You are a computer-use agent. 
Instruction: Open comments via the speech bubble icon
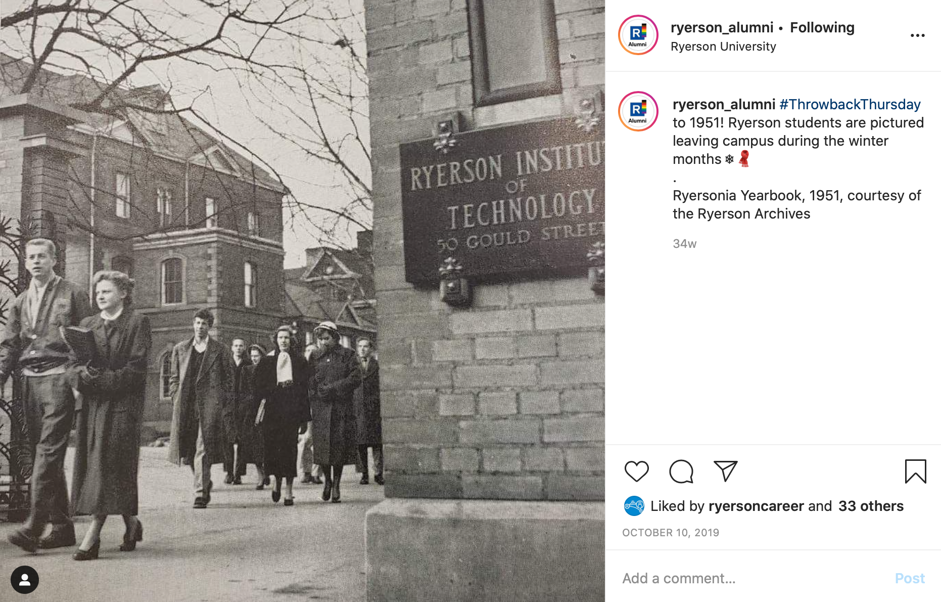(x=681, y=471)
